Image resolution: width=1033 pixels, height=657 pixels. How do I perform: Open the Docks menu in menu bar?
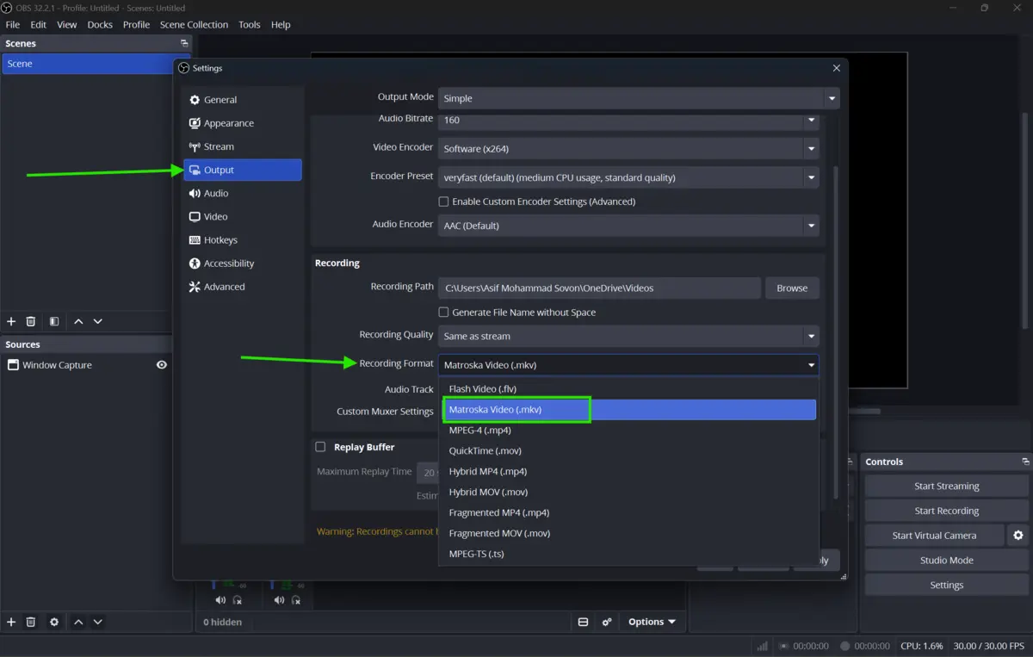click(x=100, y=25)
